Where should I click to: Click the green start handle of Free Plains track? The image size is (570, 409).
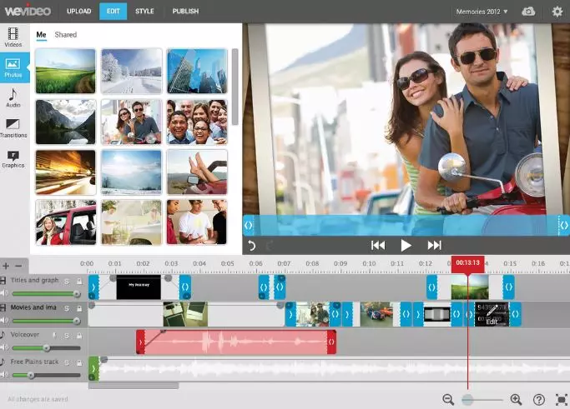point(93,368)
